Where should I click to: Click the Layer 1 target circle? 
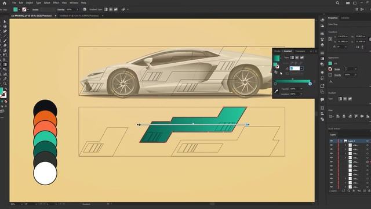pyautogui.click(x=368, y=140)
